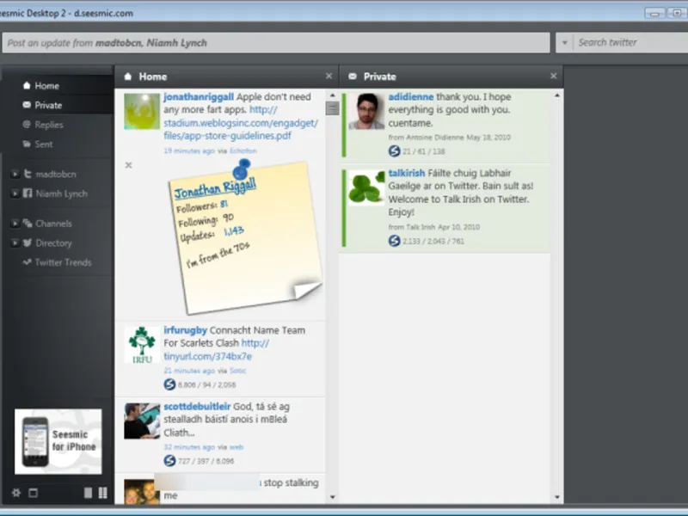Screen dimensions: 688x516
Task: Open irfurugby's profile link
Action: (x=185, y=330)
